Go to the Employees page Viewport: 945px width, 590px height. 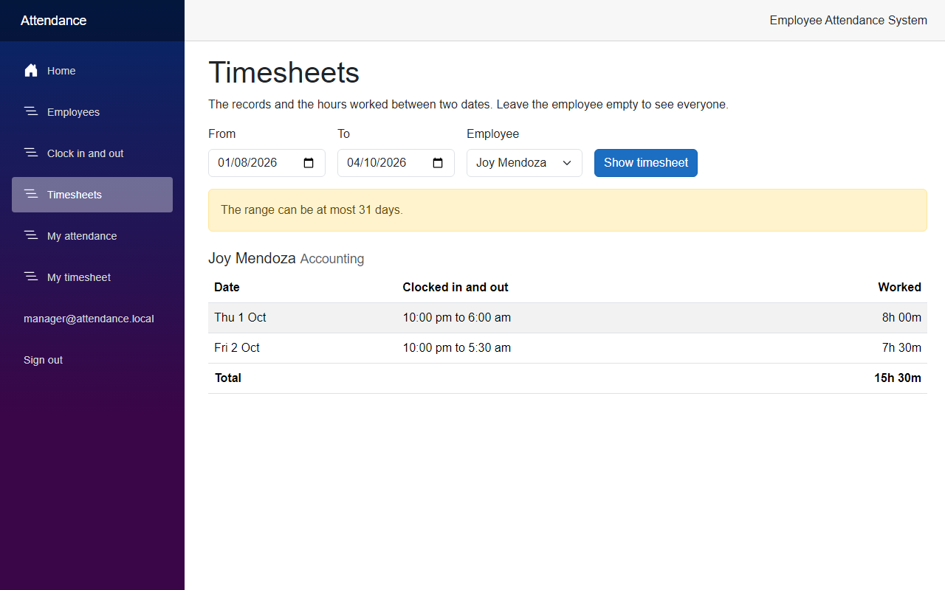92,112
